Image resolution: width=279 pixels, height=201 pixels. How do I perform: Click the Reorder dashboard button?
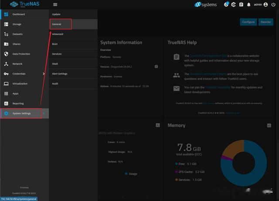265,22
